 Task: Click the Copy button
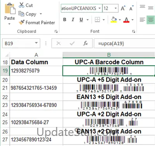28,14
